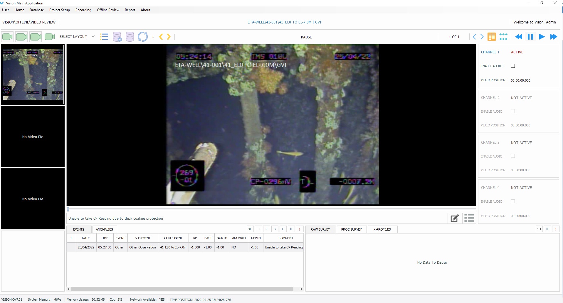This screenshot has height=303, width=563.
Task: Switch to the EVENTS tab
Action: click(x=78, y=229)
